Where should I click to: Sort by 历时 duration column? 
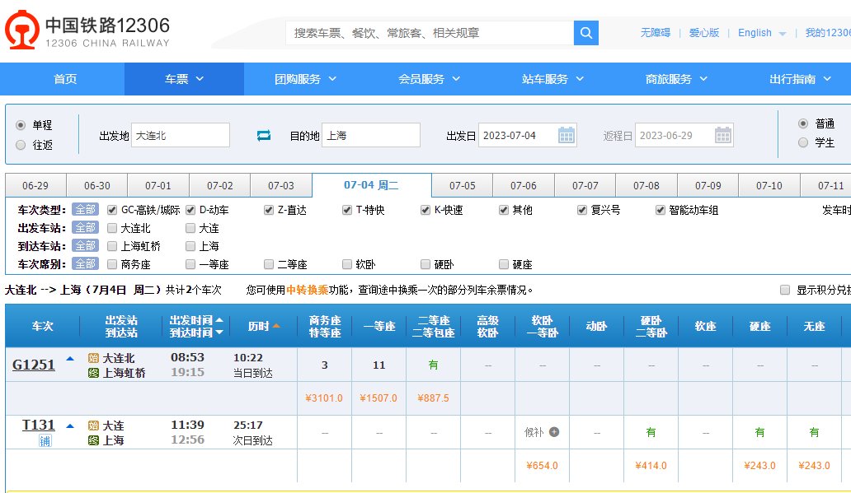(264, 326)
